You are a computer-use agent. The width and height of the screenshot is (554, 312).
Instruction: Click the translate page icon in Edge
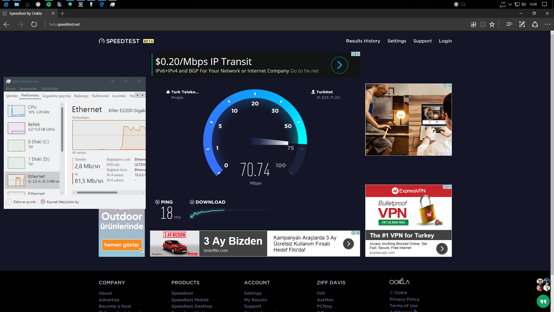pyautogui.click(x=473, y=24)
